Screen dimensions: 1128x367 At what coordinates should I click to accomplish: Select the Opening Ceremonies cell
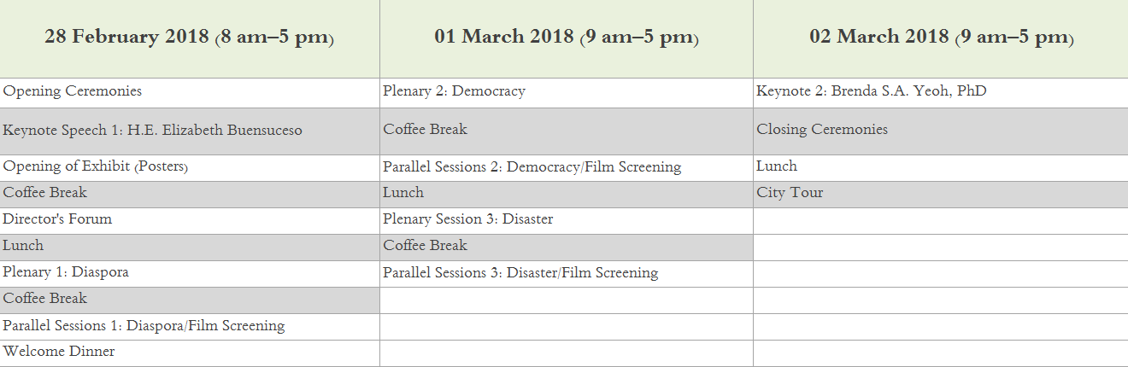(189, 92)
